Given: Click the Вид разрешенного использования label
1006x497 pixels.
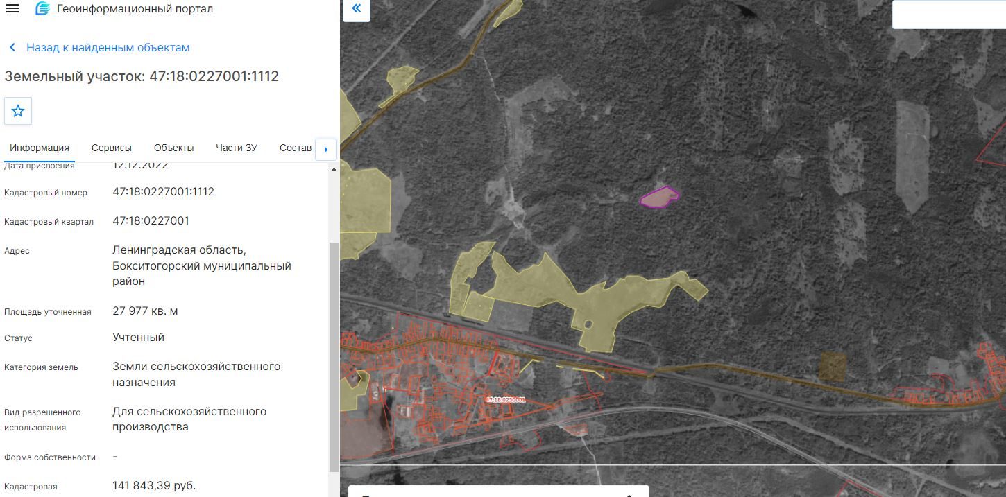Looking at the screenshot, I should (x=43, y=420).
